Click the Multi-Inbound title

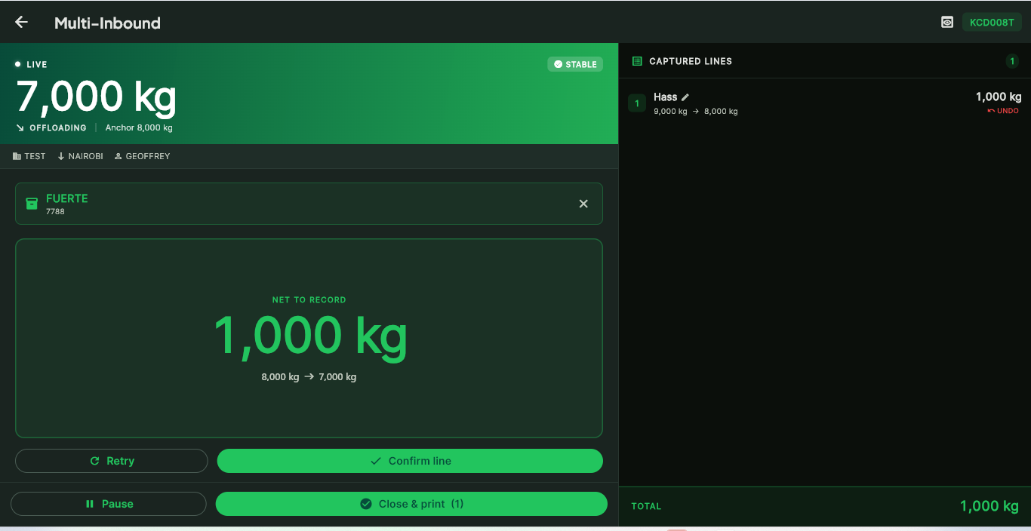[107, 23]
